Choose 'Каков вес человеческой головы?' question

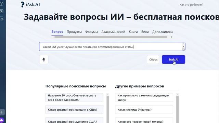click(x=144, y=120)
